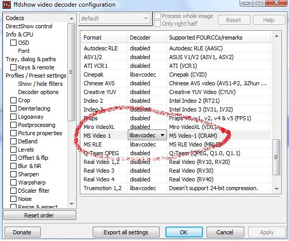Screen dimensions: 289x241
Task: Toggle the OSD checkbox
Action: (13, 43)
